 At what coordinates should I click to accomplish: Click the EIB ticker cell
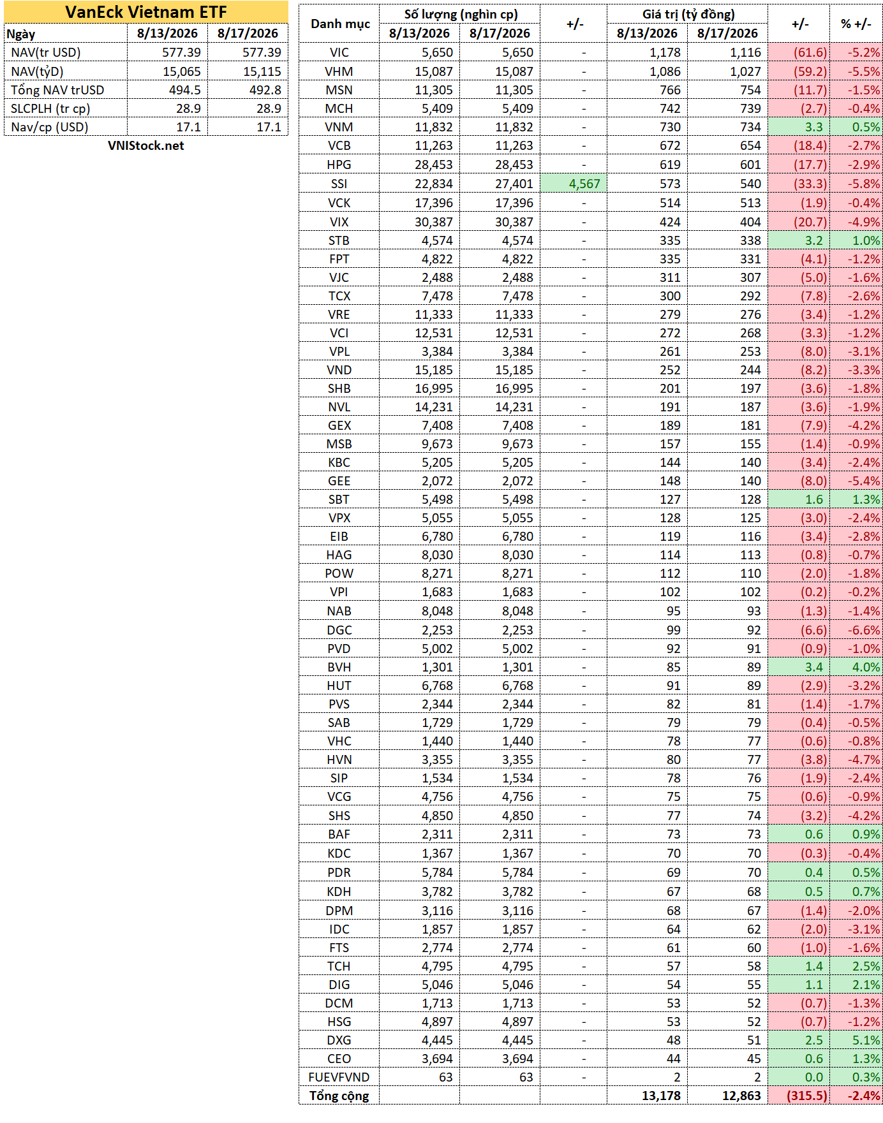click(x=339, y=536)
